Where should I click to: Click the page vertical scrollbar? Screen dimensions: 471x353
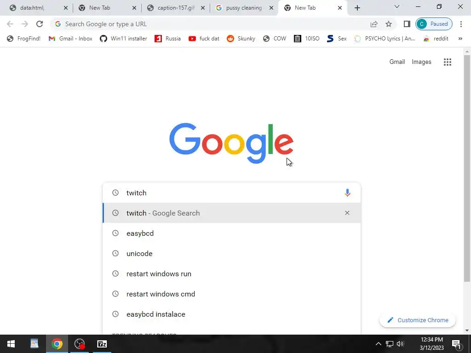coord(467,168)
